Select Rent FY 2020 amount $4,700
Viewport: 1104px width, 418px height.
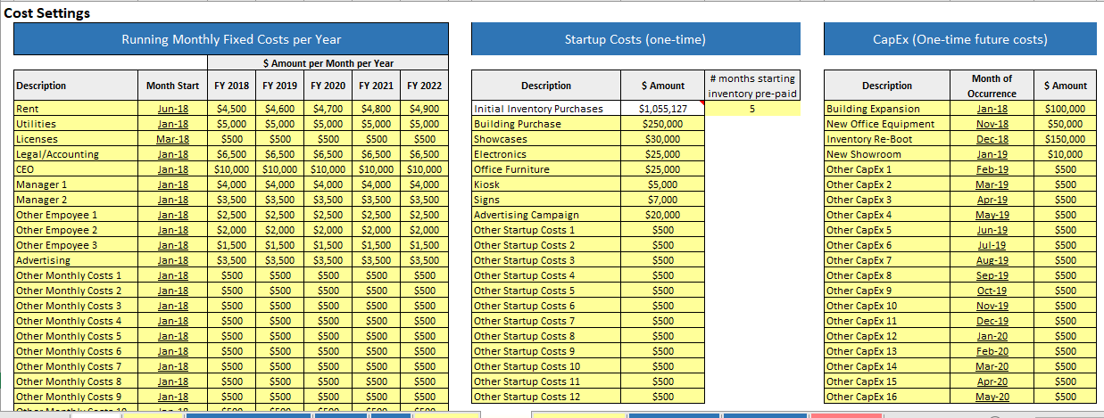pos(328,109)
